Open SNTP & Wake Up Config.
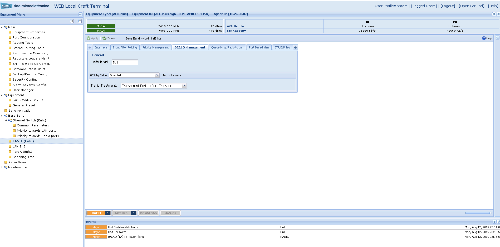 click(31, 64)
